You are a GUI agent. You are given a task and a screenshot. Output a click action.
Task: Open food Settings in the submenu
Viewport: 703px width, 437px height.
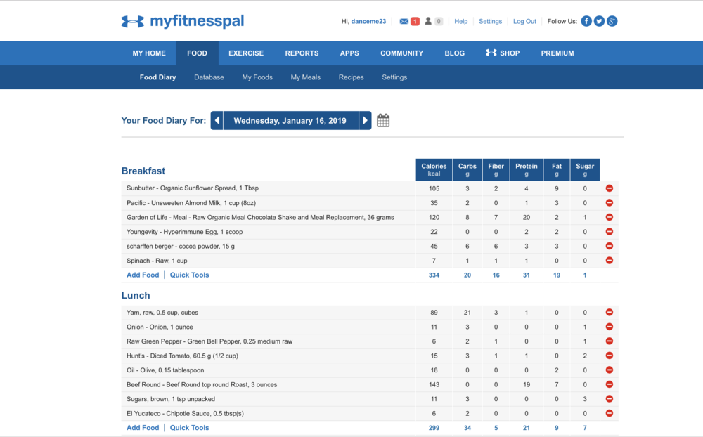(394, 77)
